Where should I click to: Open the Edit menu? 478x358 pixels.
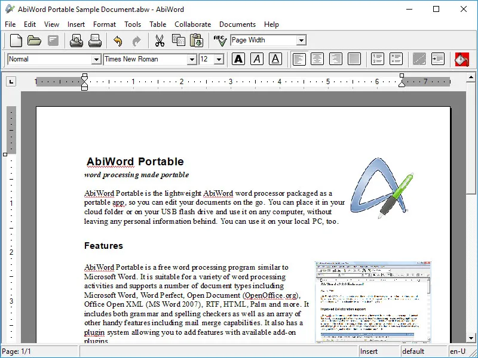30,24
